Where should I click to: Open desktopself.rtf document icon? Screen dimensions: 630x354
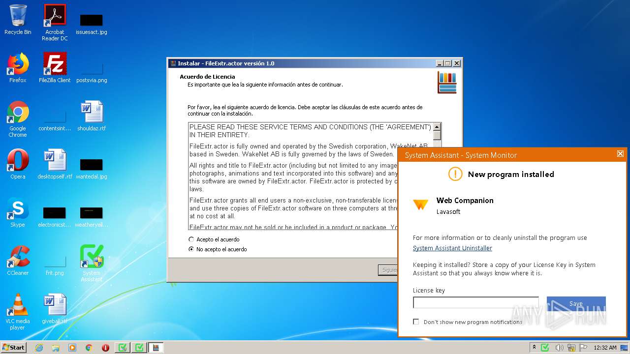coord(55,164)
